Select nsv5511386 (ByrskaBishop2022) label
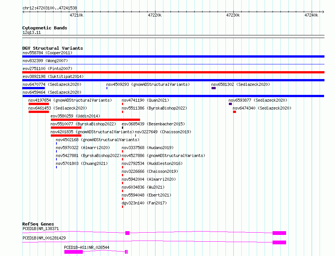Image resolution: width=335 pixels, height=256 pixels. (x=154, y=108)
